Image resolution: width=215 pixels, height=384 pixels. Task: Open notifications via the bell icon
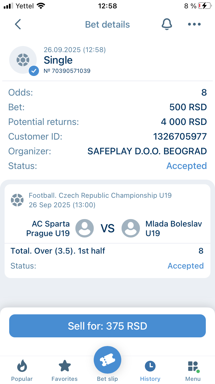167,24
